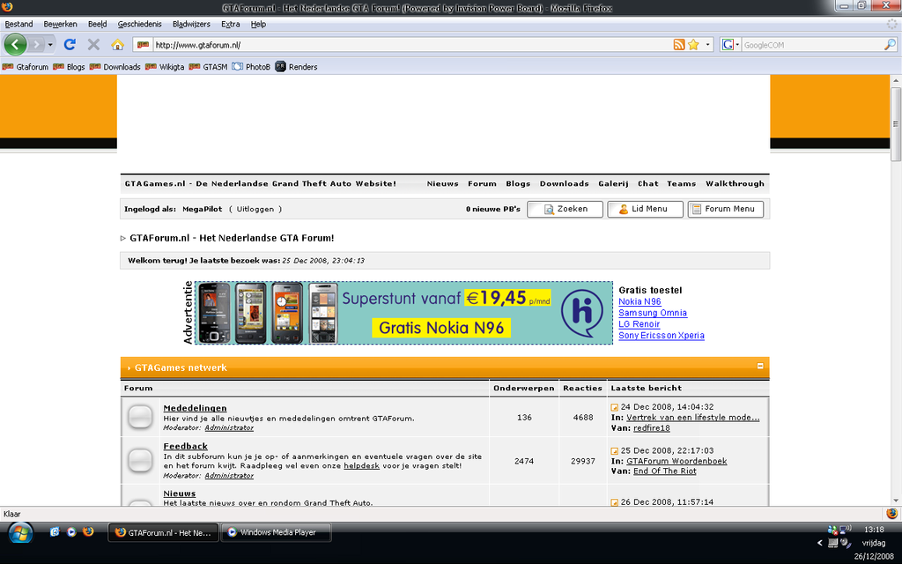Switch to Windows Media Player taskbar button

[277, 532]
